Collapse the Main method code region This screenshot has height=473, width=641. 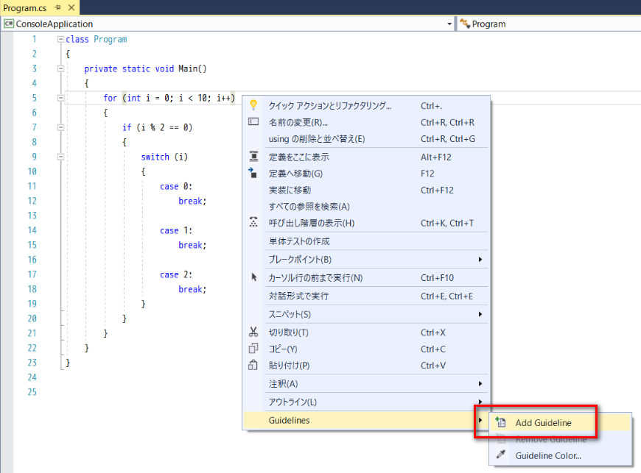pos(60,68)
